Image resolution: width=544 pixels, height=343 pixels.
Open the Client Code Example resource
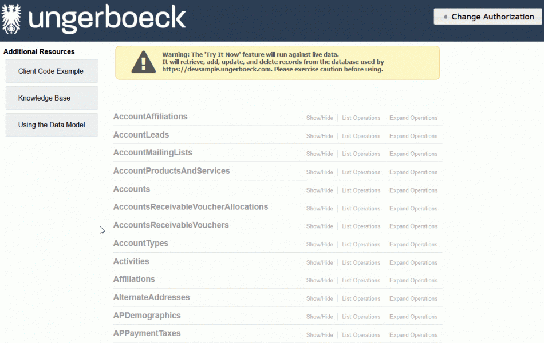pyautogui.click(x=51, y=71)
